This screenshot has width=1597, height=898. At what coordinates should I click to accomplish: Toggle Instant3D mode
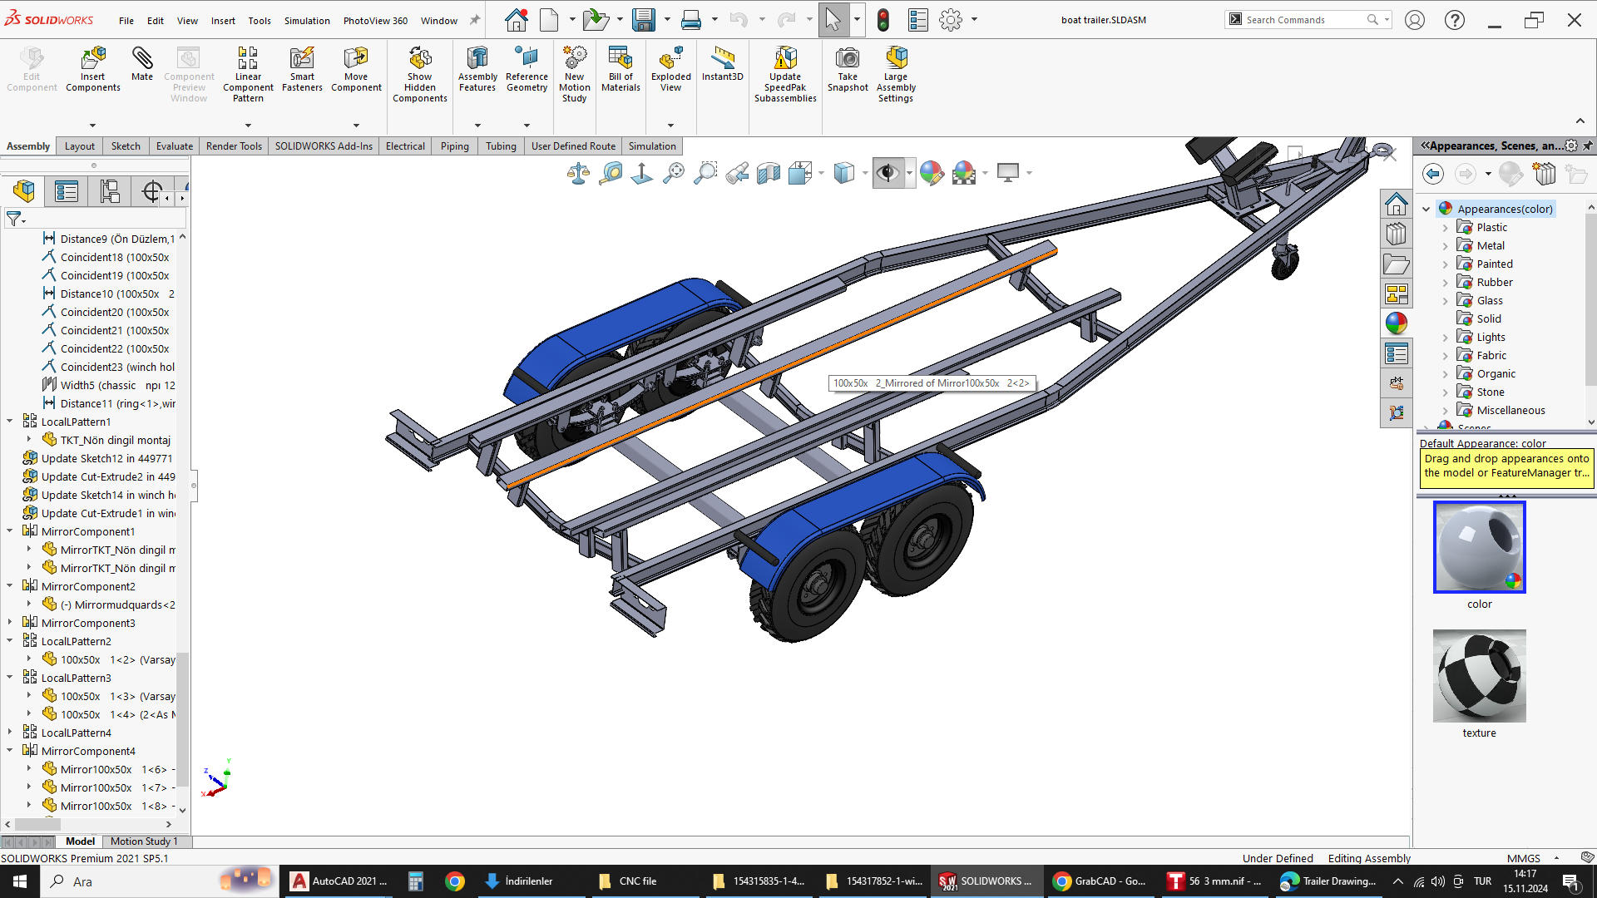click(722, 58)
